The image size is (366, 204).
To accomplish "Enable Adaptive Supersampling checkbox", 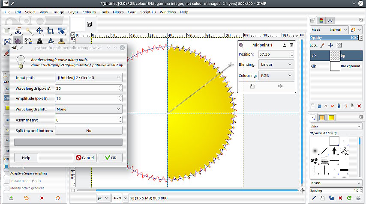I will click(x=6, y=174).
